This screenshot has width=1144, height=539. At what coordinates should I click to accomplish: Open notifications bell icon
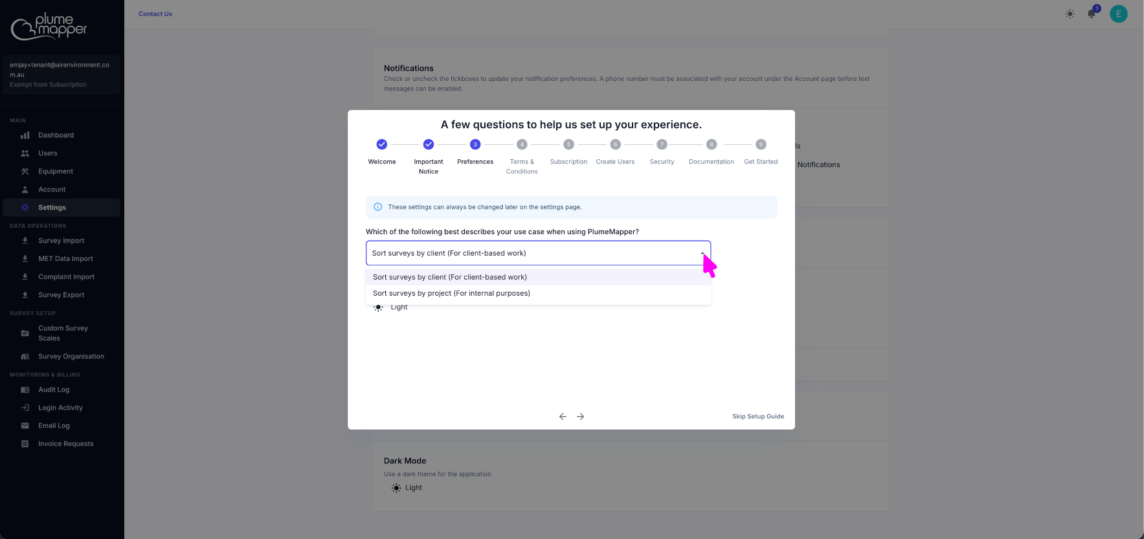pos(1092,14)
